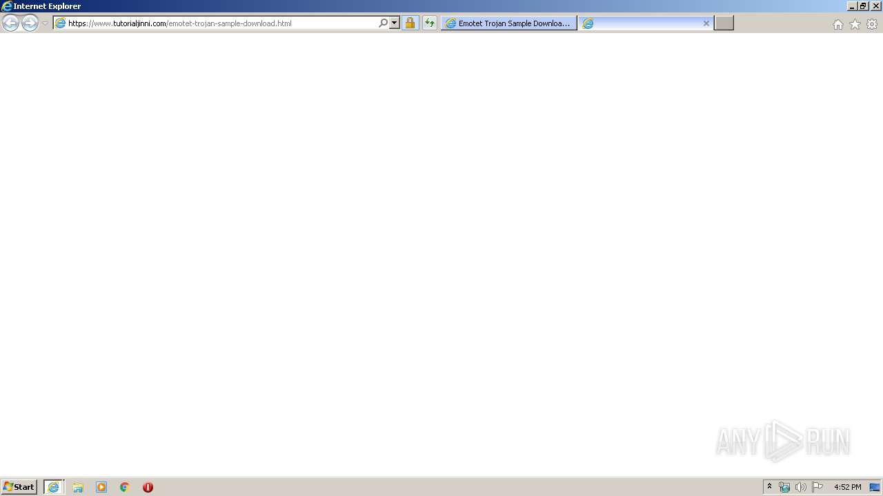Go to the Home page icon
883x496 pixels.
pos(837,24)
